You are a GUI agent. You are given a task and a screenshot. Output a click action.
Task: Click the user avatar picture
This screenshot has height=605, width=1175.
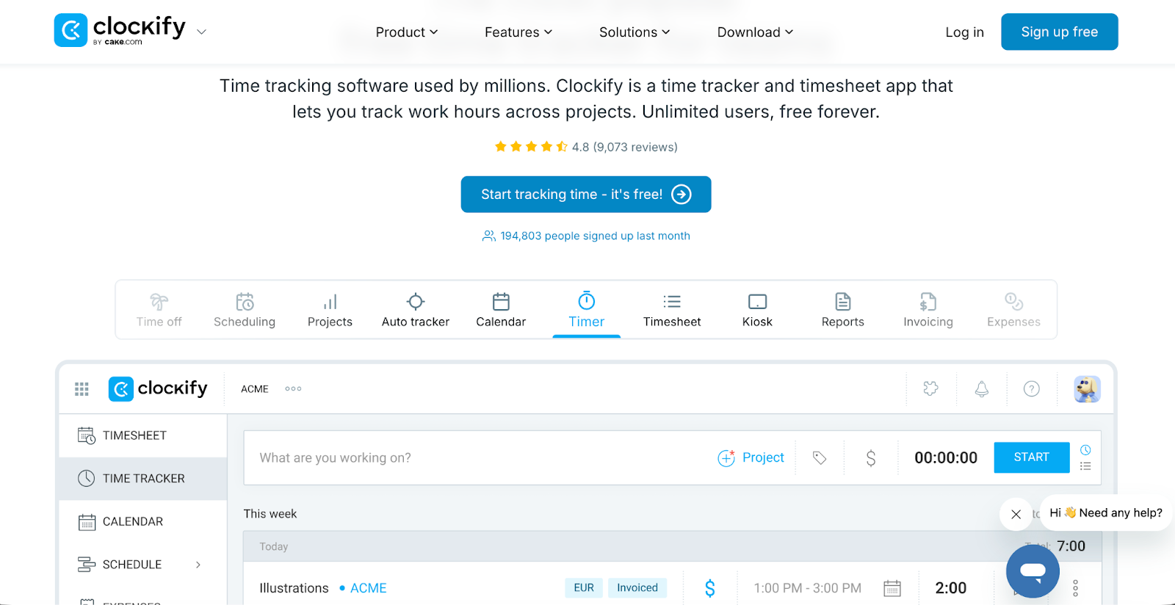coord(1086,389)
